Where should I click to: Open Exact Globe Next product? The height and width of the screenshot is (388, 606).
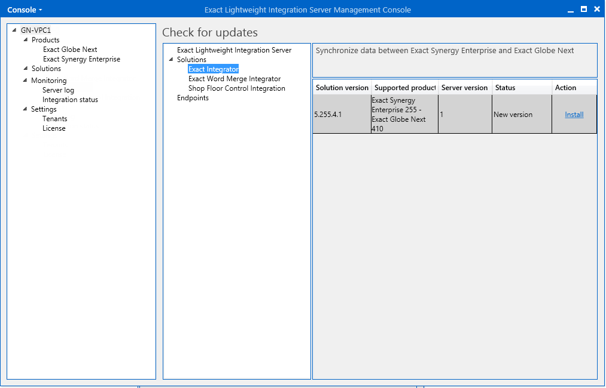coord(70,50)
